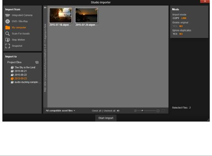Click the 2015-07-20-algon file name
The height and width of the screenshot is (156, 212).
click(86, 25)
